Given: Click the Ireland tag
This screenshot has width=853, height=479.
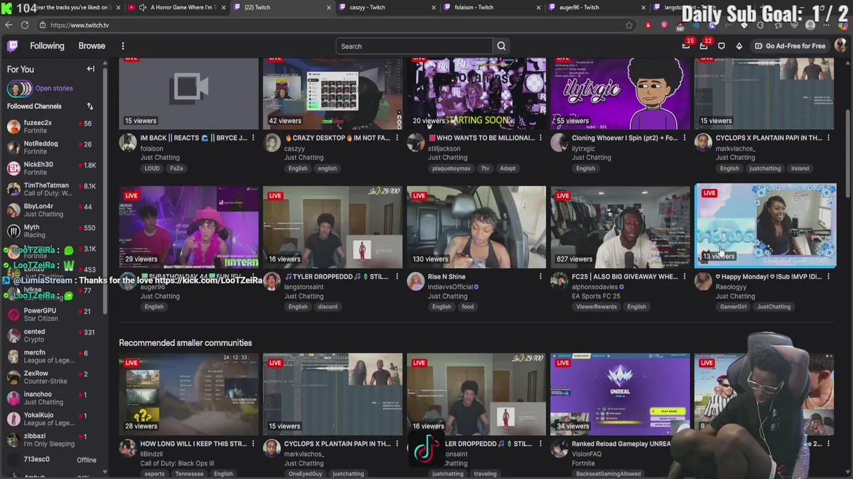Looking at the screenshot, I should pos(800,168).
